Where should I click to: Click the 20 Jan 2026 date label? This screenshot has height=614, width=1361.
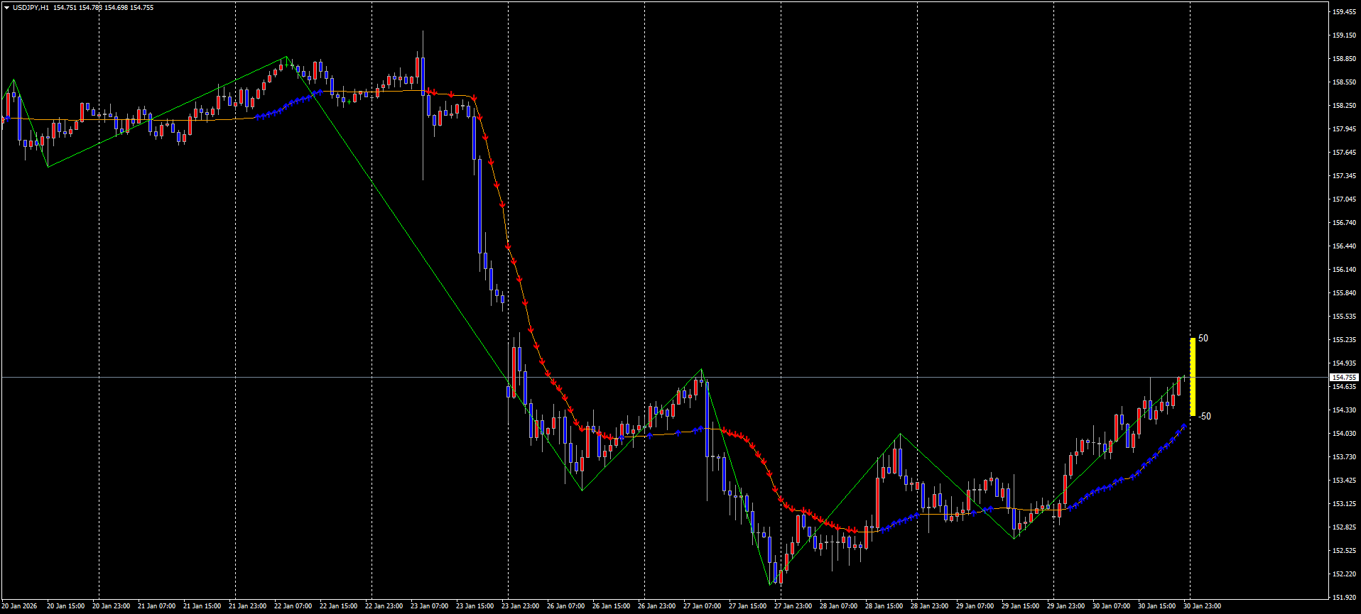point(18,606)
